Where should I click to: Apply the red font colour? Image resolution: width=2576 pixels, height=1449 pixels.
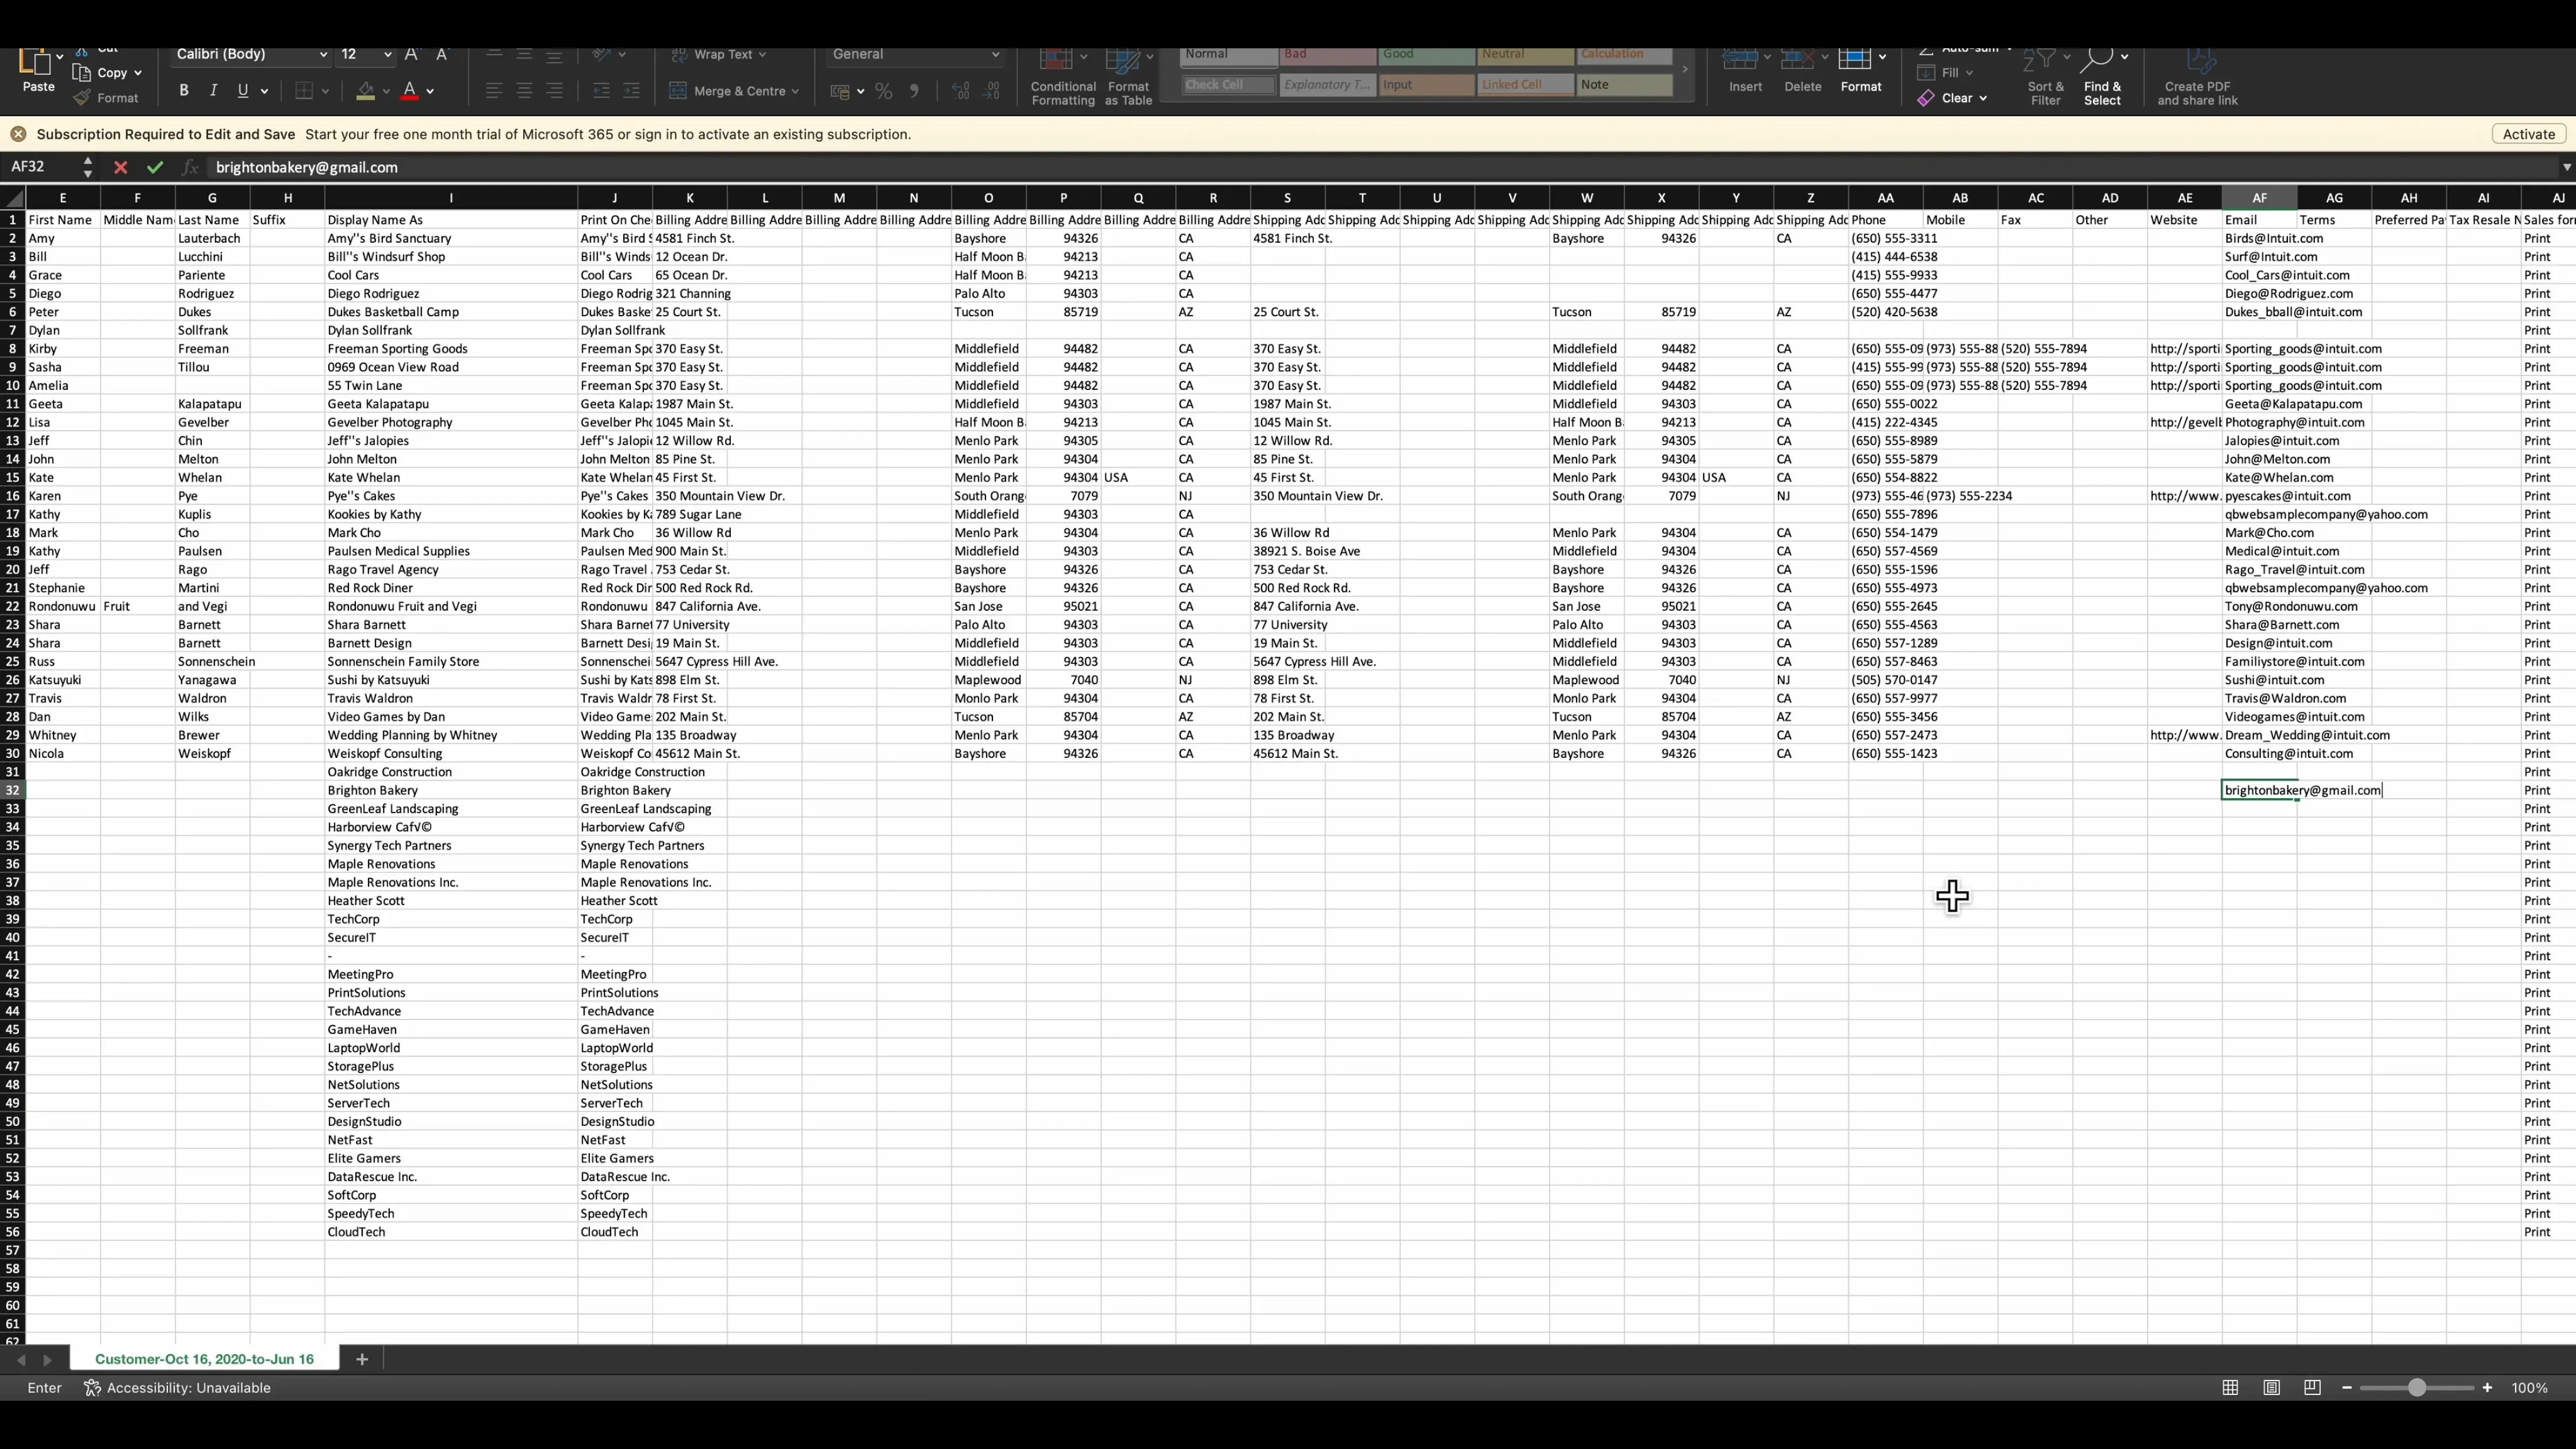[x=409, y=91]
